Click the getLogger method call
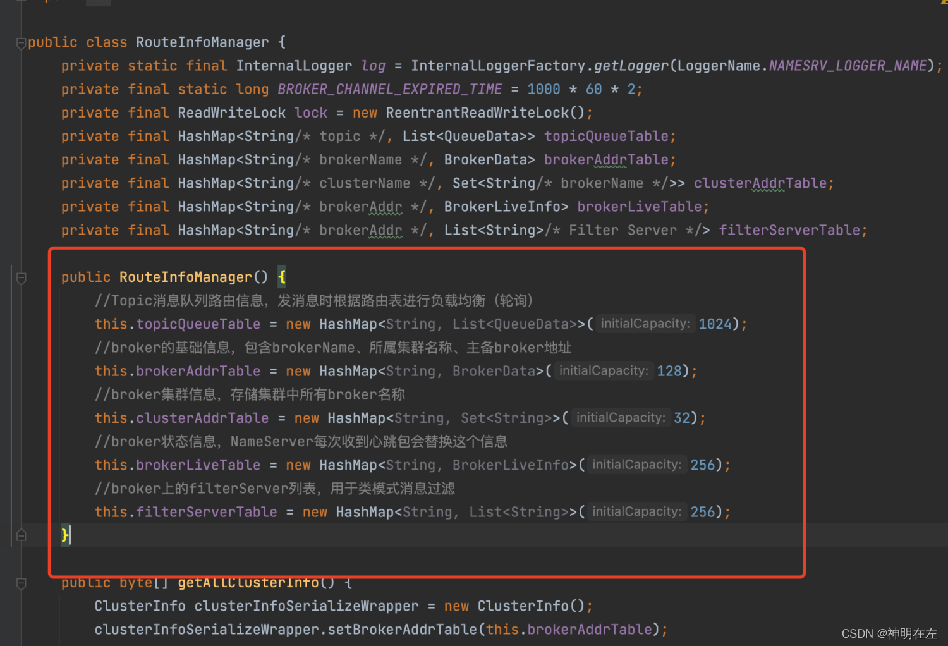 (x=631, y=66)
